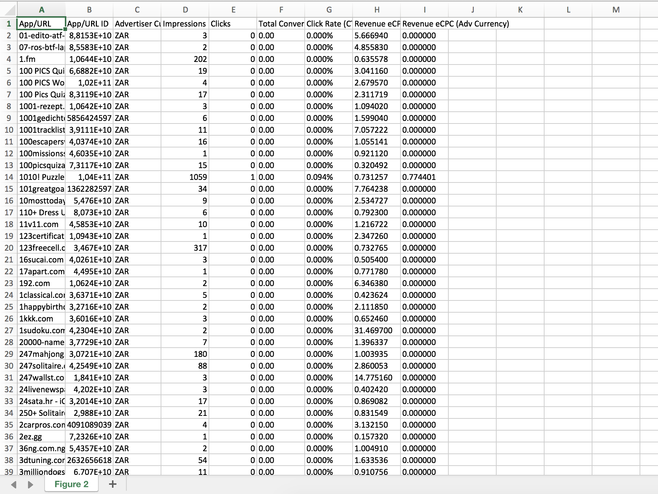Click the ID cell '1362282597'
The width and height of the screenshot is (658, 494).
click(x=90, y=189)
